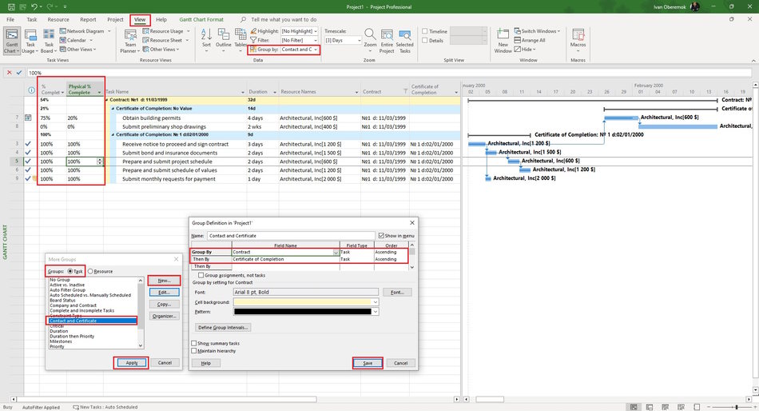Open the File menu

pos(10,19)
